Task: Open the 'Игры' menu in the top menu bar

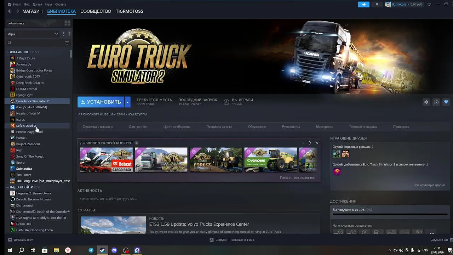Action: click(48, 4)
